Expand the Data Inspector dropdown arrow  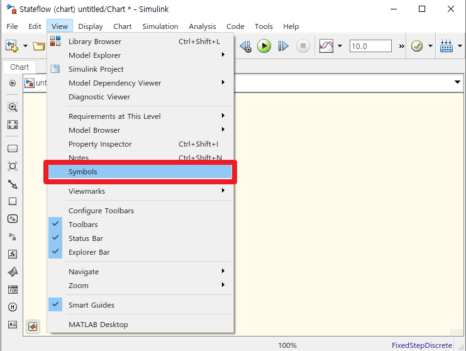(340, 46)
